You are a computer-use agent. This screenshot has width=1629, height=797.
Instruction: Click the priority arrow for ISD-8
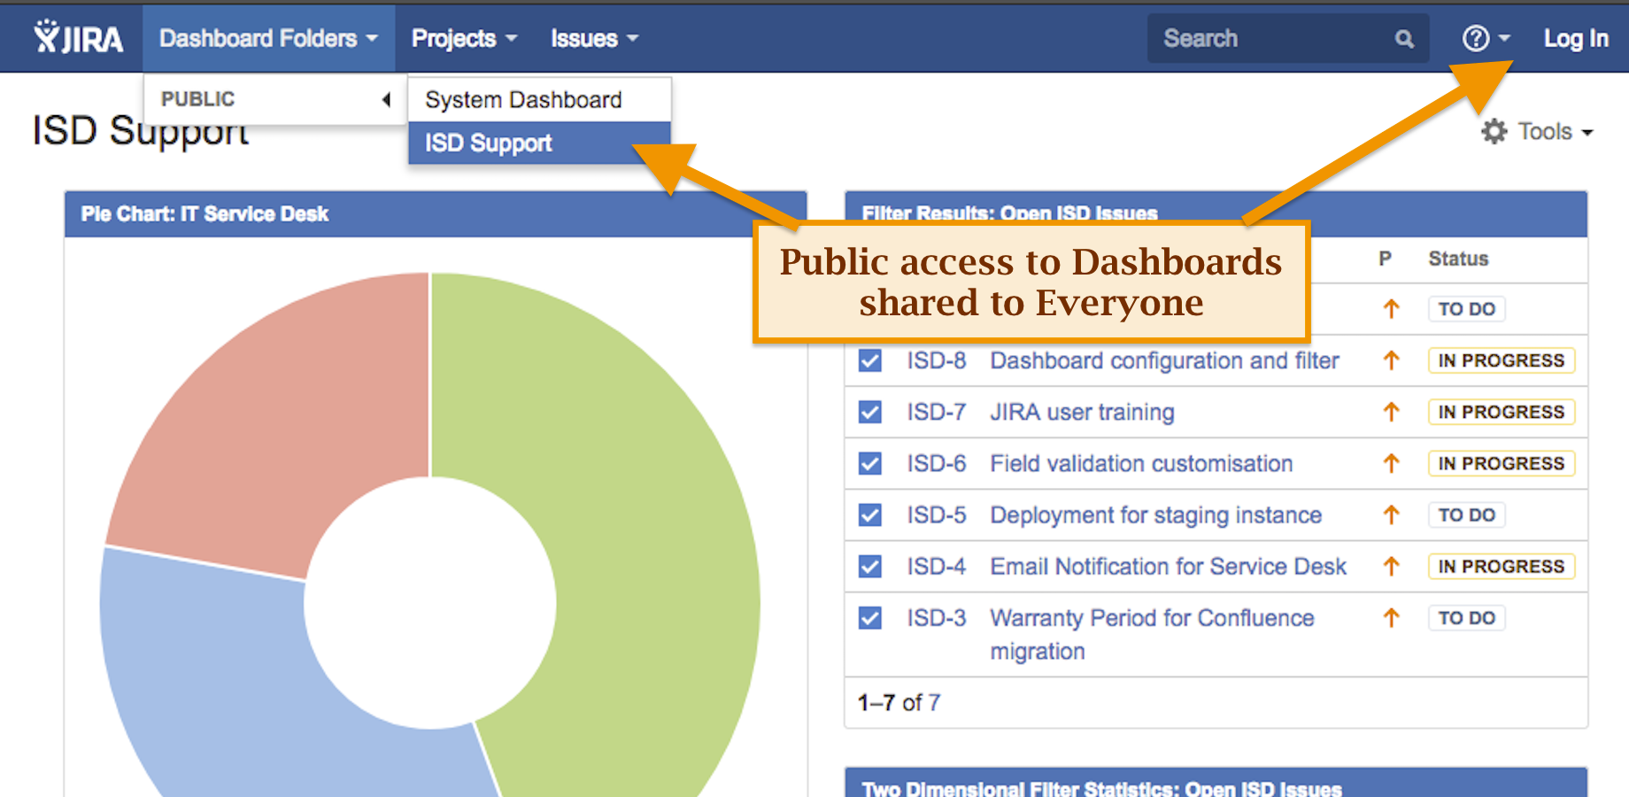pyautogui.click(x=1391, y=360)
